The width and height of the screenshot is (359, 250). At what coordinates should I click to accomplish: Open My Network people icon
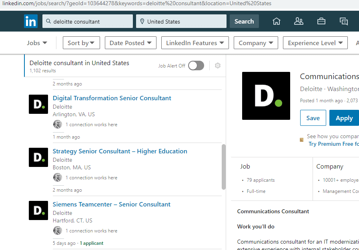coord(299,21)
